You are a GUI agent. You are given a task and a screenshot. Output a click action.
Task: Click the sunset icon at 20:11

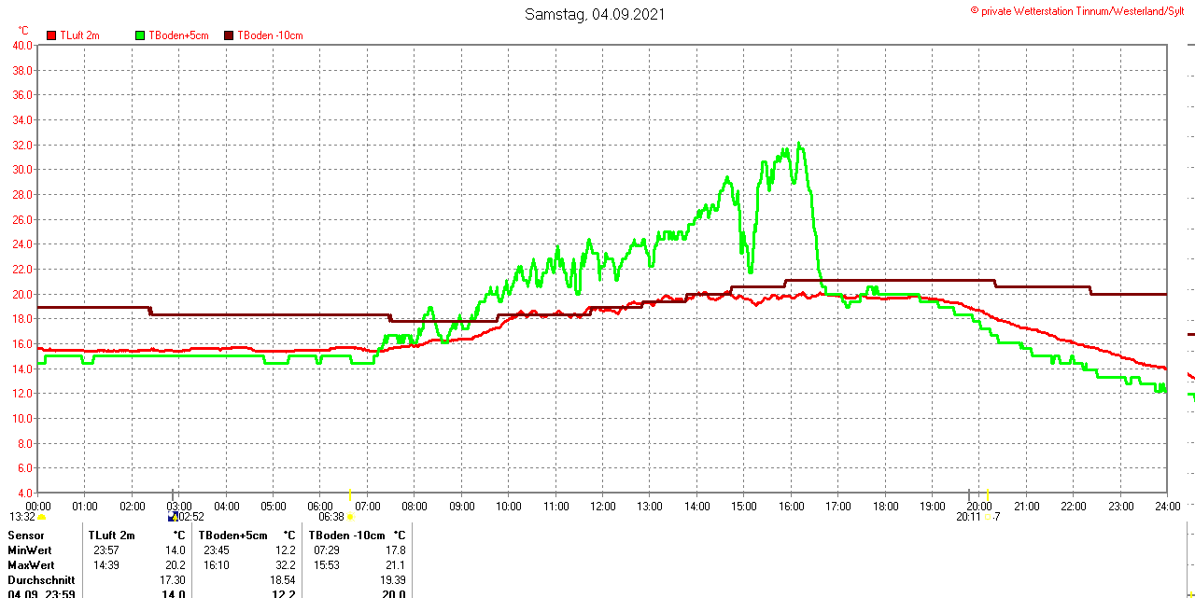(988, 517)
